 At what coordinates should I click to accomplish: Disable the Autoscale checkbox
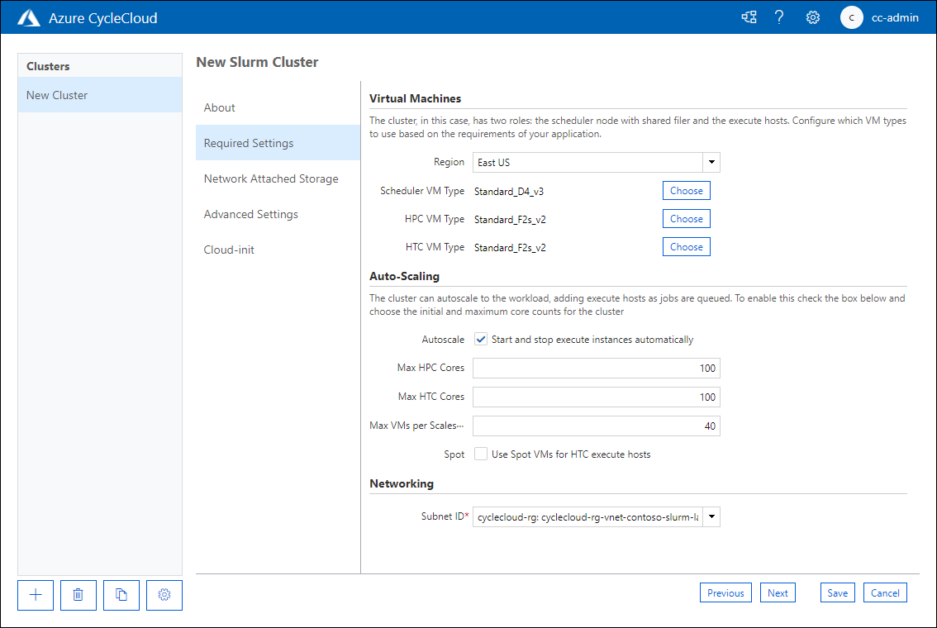point(480,339)
